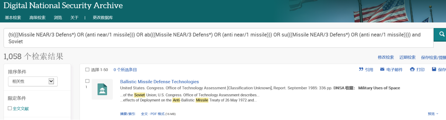Click the limit conditions heading
Image resolution: width=446 pixels, height=120 pixels.
[17, 98]
